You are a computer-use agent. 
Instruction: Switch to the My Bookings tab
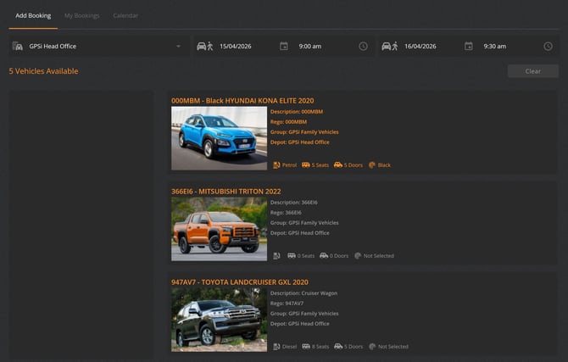[82, 15]
